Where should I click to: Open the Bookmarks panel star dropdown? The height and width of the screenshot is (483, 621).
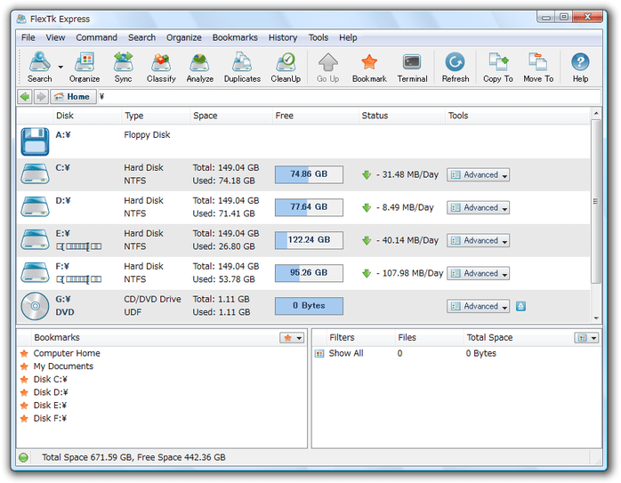[292, 338]
